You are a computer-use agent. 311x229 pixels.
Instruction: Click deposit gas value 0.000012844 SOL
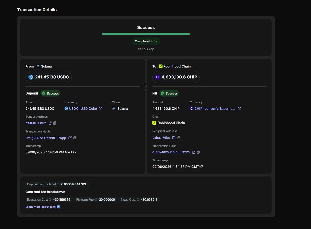coord(74,184)
